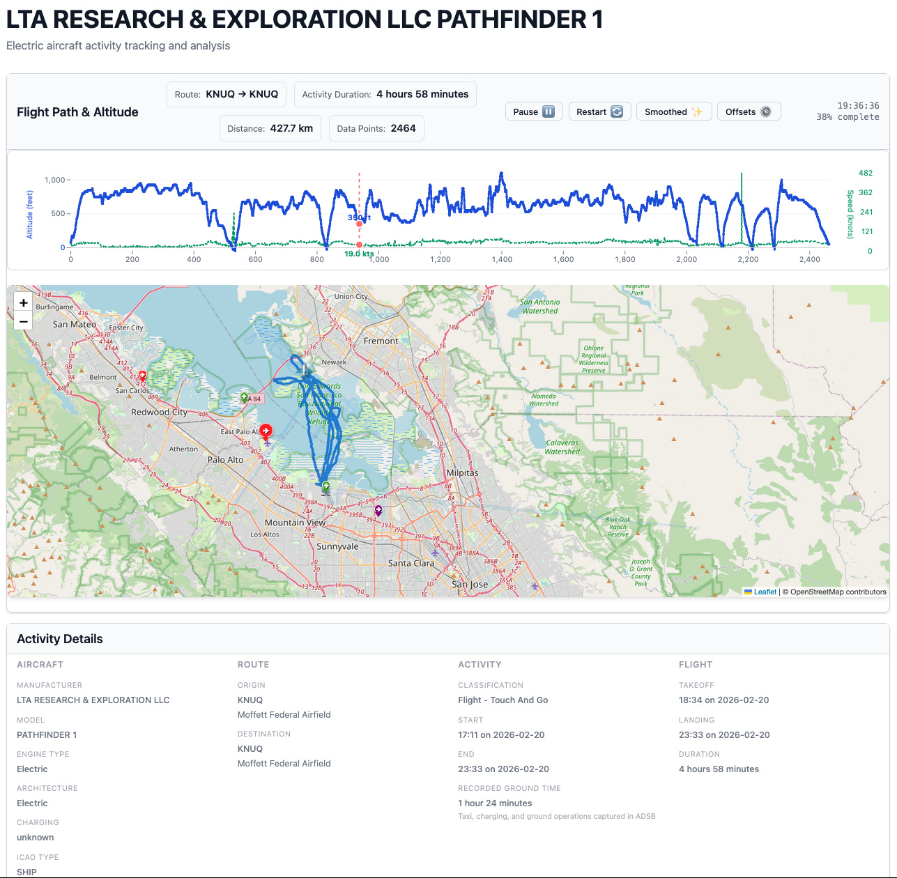Click the Distance 427.7 km badge
The image size is (897, 878).
pyautogui.click(x=270, y=128)
